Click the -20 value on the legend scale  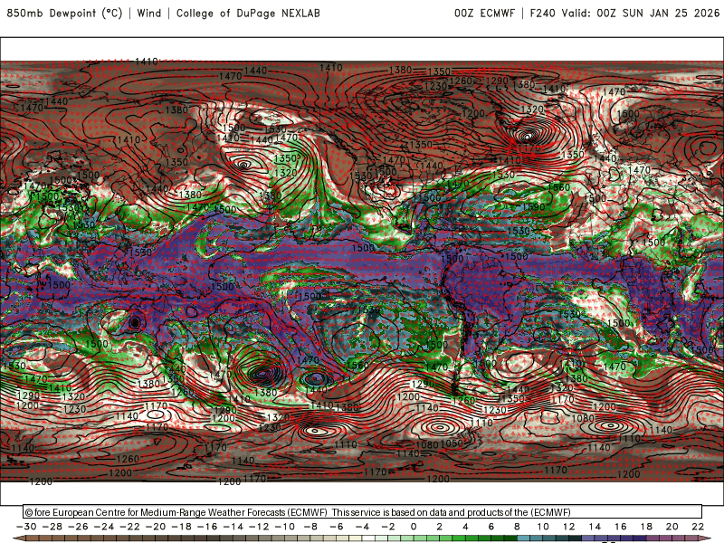(156, 527)
